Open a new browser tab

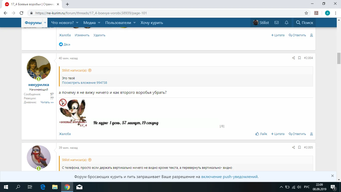(x=67, y=4)
